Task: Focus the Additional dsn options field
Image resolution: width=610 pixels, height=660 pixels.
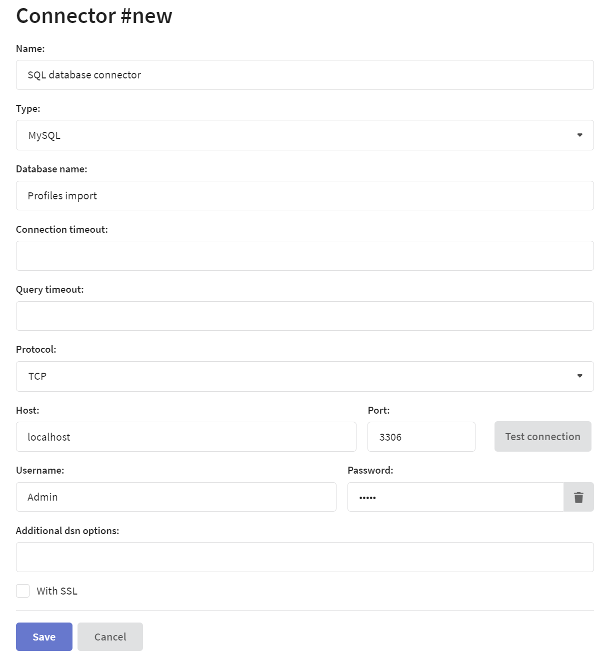Action: pyautogui.click(x=304, y=557)
